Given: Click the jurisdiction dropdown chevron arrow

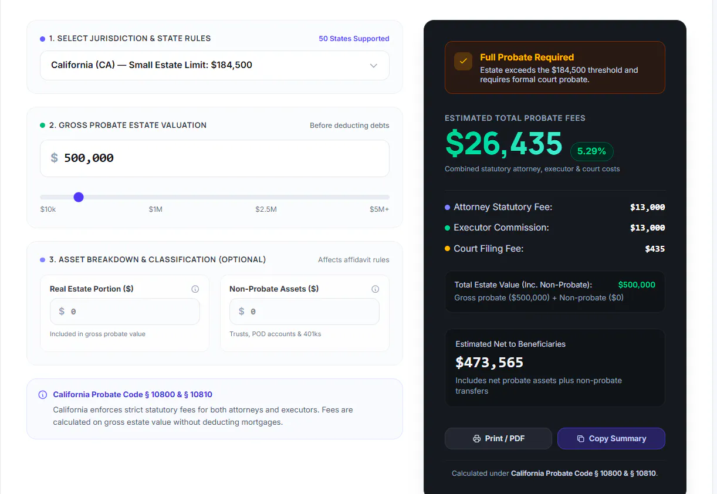Looking at the screenshot, I should [374, 66].
